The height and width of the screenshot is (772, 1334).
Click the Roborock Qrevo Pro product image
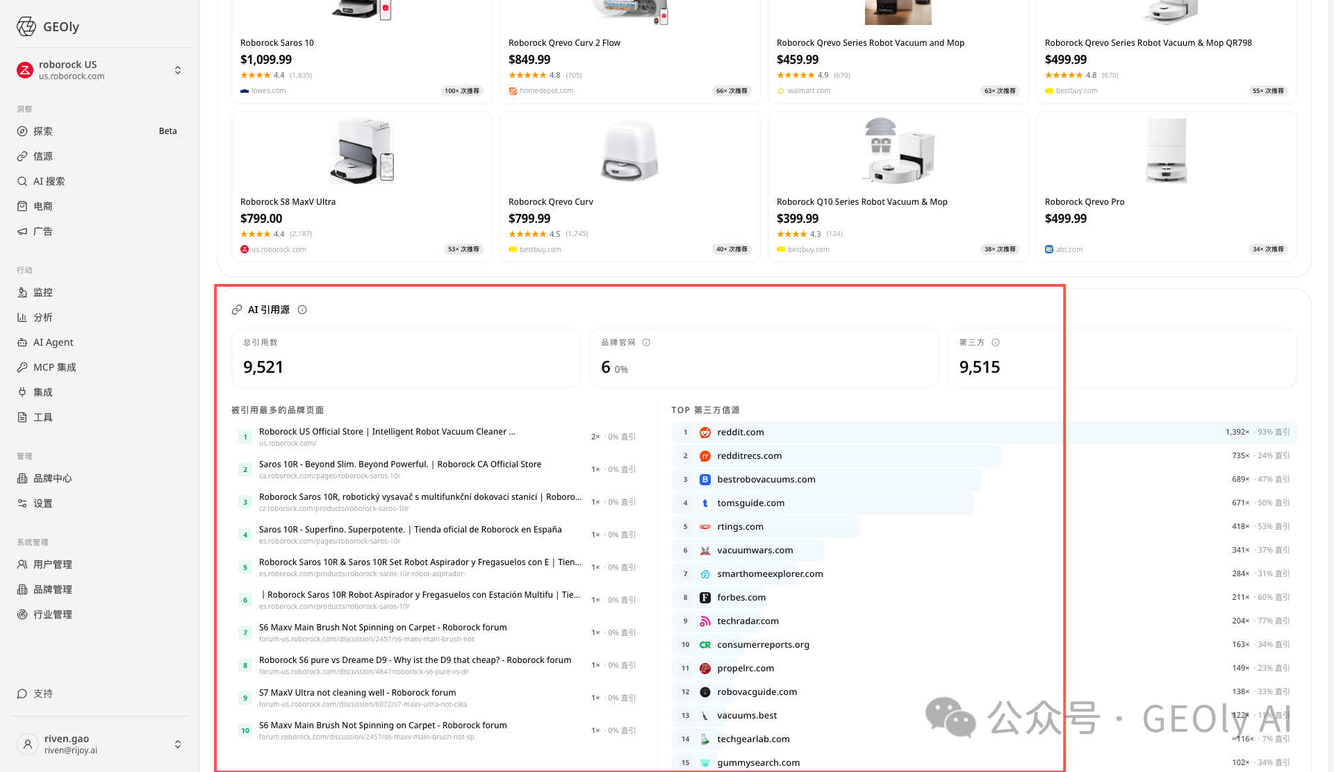coord(1167,151)
